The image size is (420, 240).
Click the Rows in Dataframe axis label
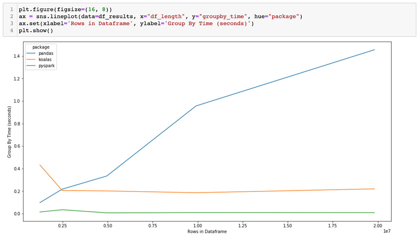[207, 232]
